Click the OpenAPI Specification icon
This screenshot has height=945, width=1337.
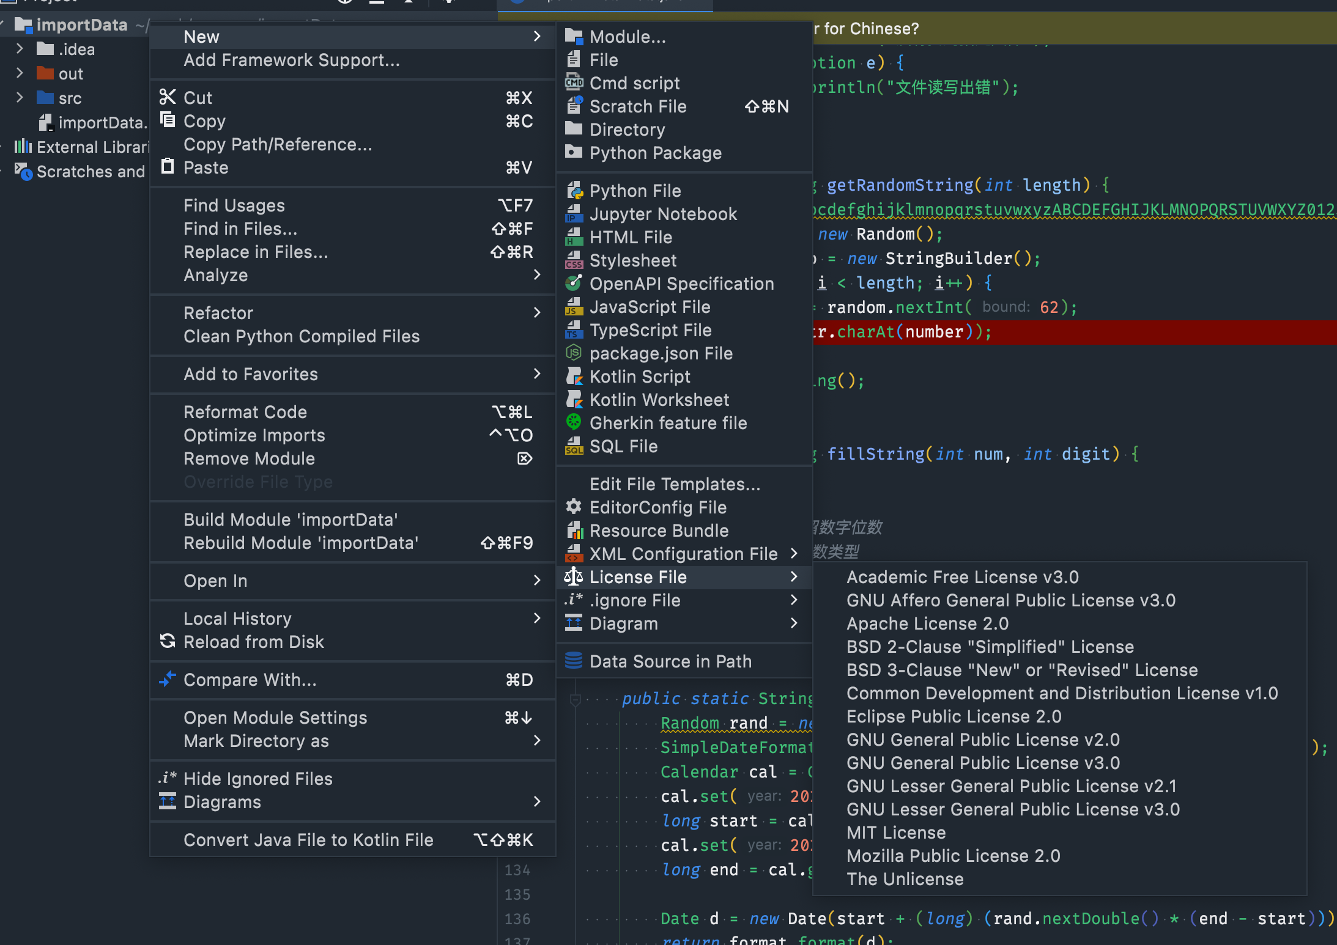coord(574,284)
